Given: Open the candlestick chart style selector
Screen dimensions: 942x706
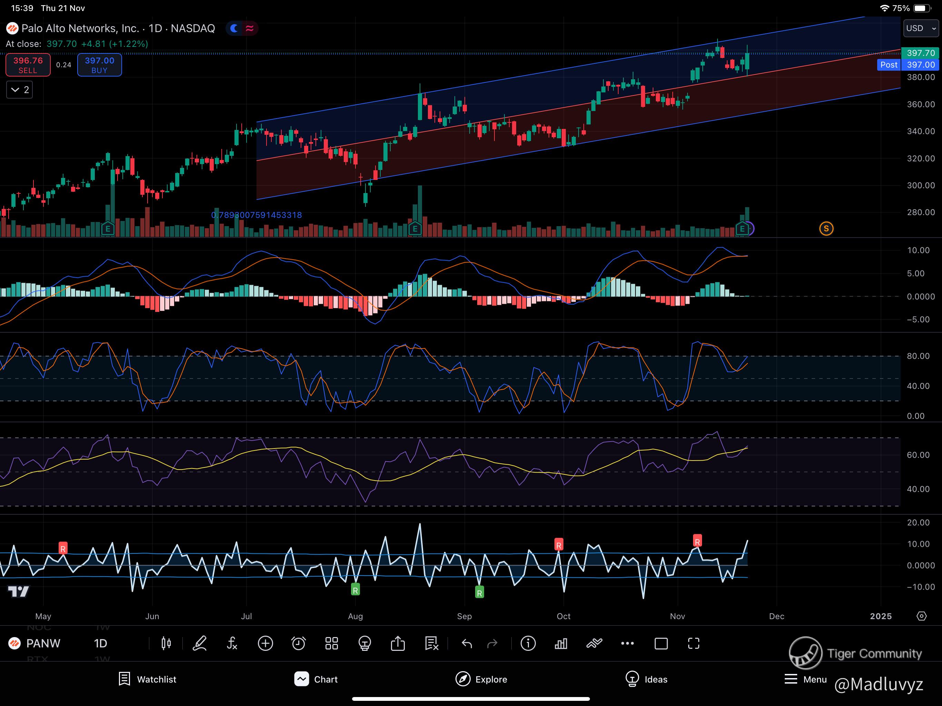Looking at the screenshot, I should pos(166,643).
